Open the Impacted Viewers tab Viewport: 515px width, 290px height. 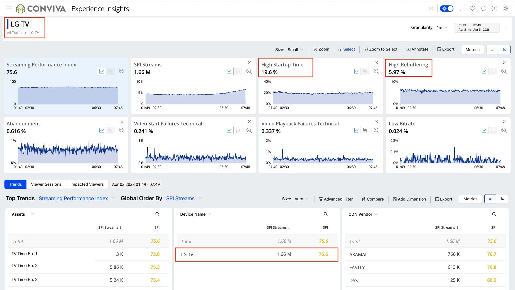87,184
